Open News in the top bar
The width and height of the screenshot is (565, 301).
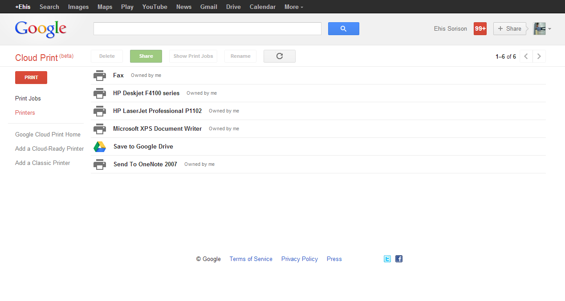tap(184, 7)
